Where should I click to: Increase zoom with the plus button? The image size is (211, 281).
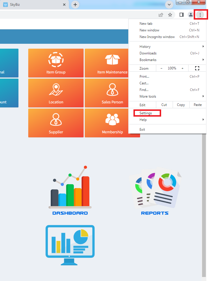pos(182,68)
